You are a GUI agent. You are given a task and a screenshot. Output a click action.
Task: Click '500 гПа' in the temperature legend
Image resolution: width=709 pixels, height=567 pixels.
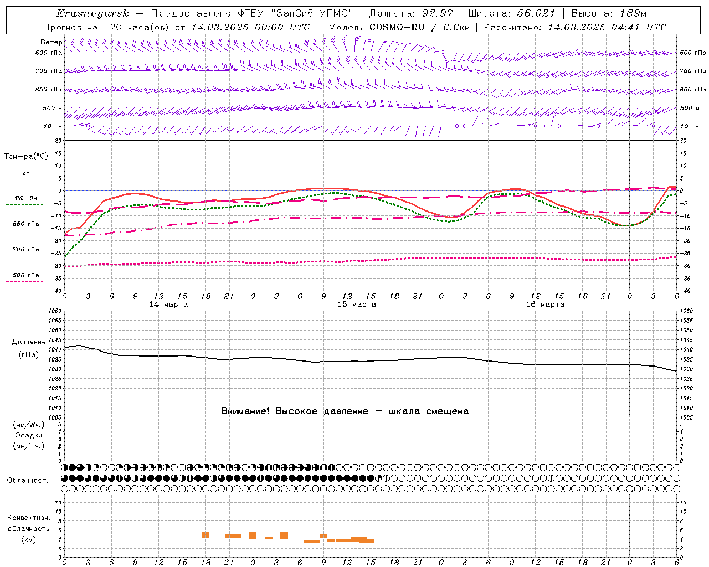click(26, 275)
